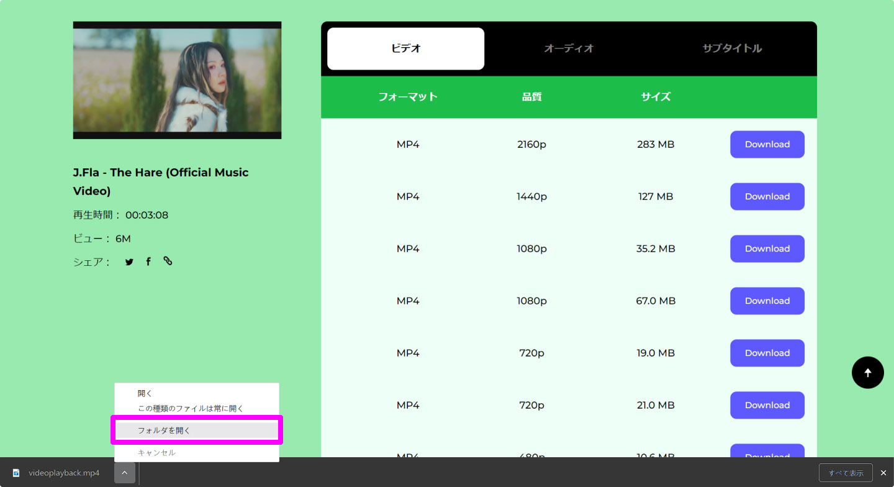Download the 720p 21.0 MB MP4
This screenshot has width=894, height=487.
click(x=767, y=405)
